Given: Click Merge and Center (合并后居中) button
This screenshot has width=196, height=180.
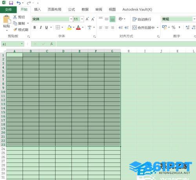Looking at the screenshot, I should (x=143, y=27).
